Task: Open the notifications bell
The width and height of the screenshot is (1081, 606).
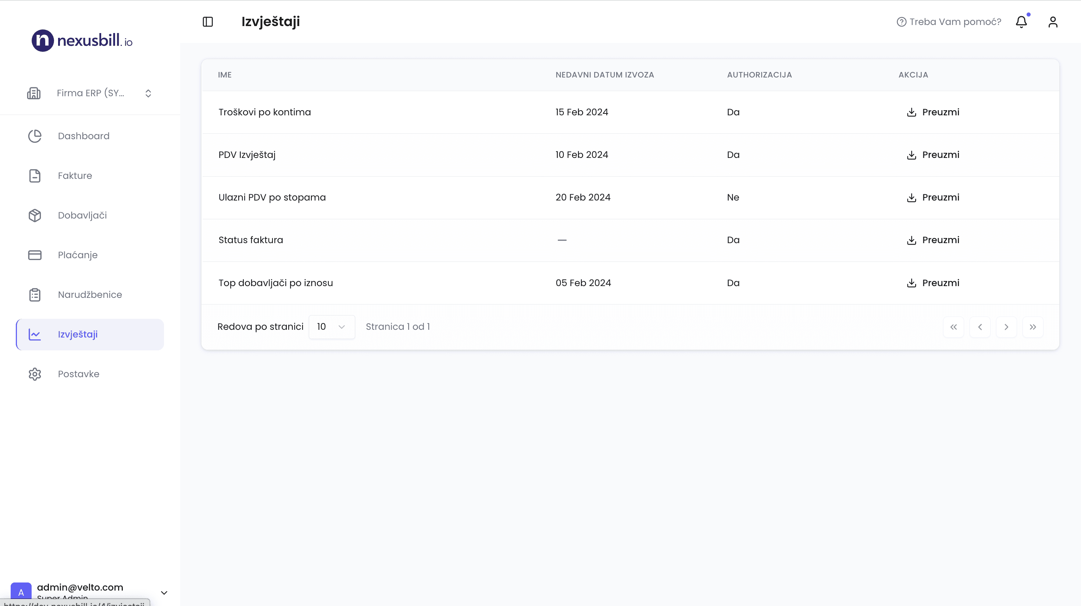Action: point(1021,22)
